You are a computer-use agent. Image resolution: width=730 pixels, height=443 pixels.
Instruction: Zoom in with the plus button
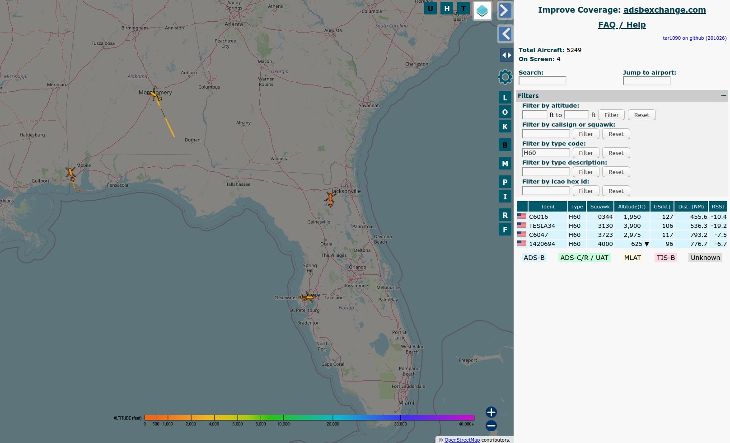pyautogui.click(x=491, y=412)
